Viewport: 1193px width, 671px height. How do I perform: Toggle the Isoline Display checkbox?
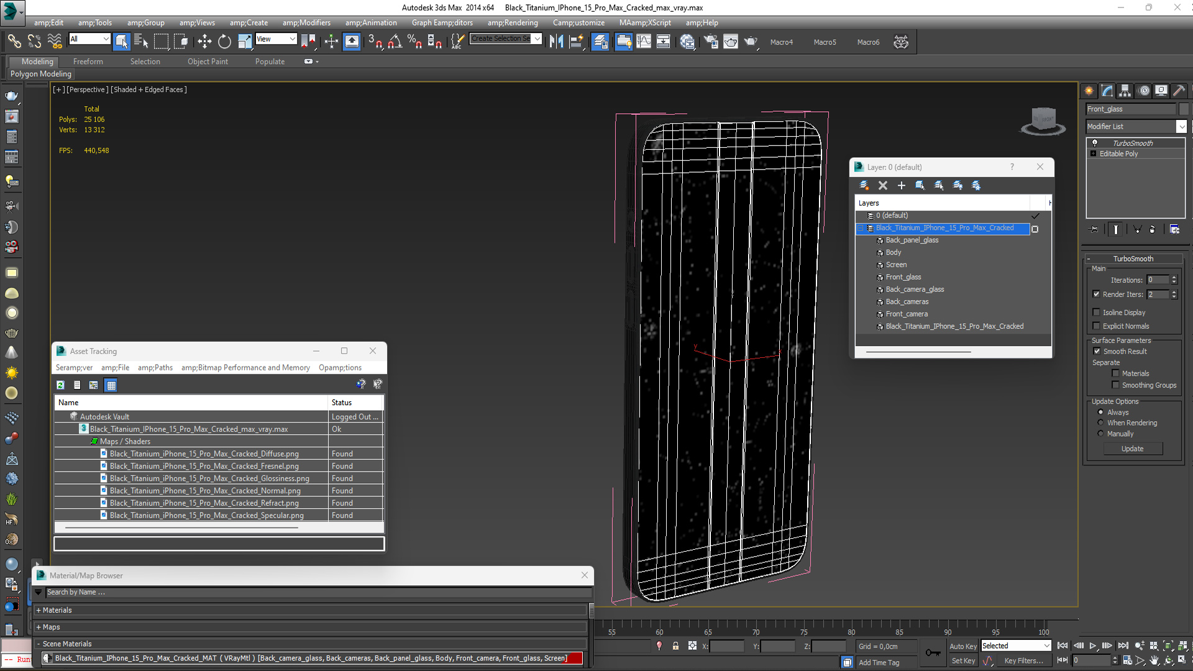click(x=1096, y=313)
